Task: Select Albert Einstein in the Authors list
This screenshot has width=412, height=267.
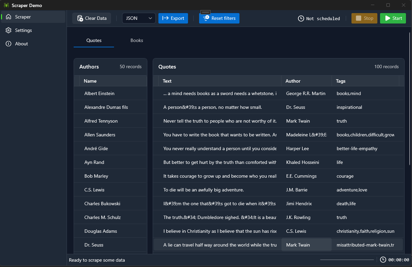Action: (110, 93)
